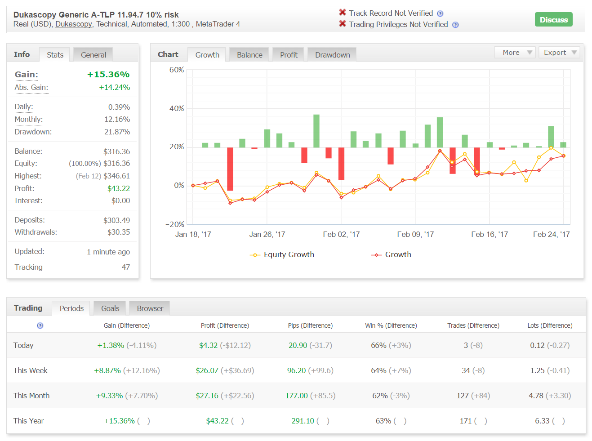The image size is (592, 441).
Task: Show the Balance chart tab
Action: 249,55
